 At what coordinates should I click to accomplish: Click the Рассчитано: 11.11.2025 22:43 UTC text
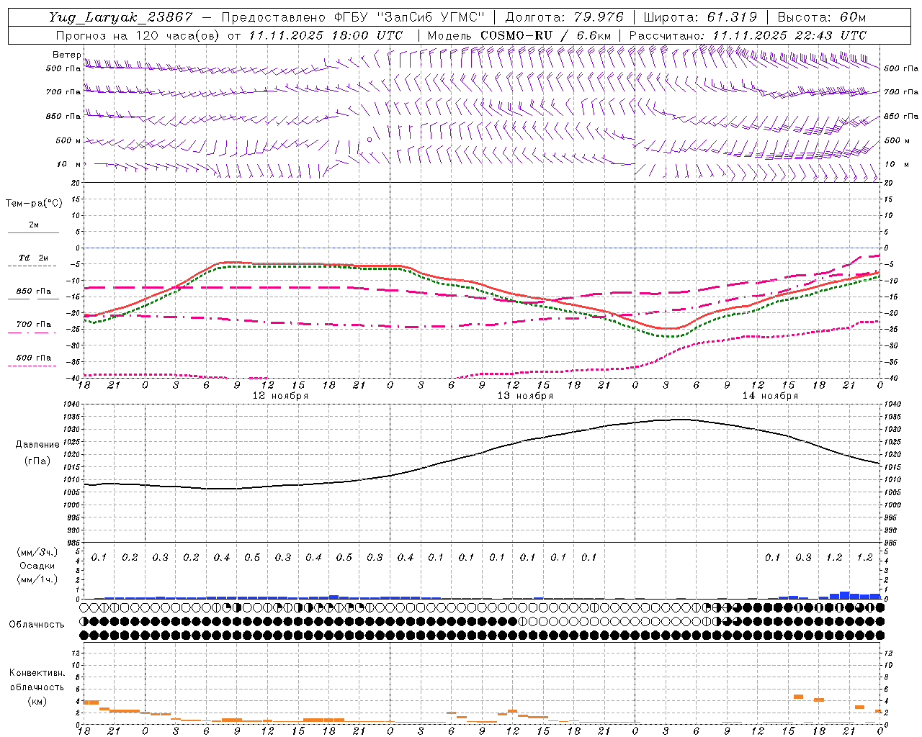pyautogui.click(x=748, y=35)
